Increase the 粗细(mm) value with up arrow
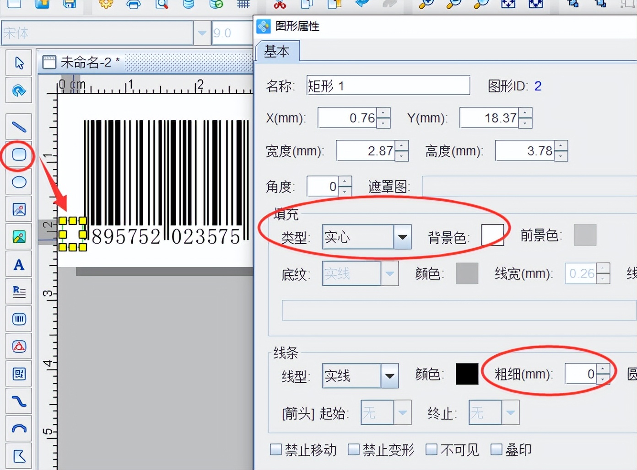The image size is (637, 470). tap(603, 369)
